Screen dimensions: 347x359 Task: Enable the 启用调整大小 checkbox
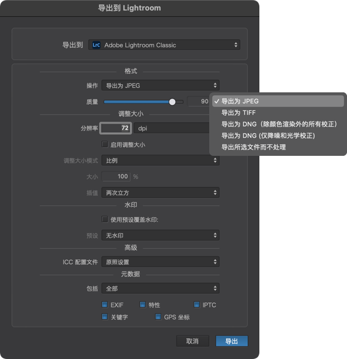coord(105,144)
